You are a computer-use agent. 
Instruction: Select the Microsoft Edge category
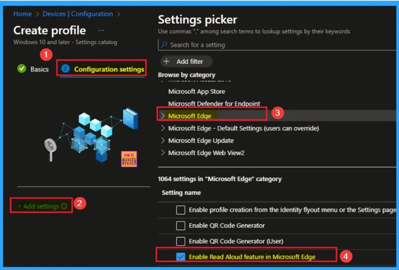tap(190, 116)
